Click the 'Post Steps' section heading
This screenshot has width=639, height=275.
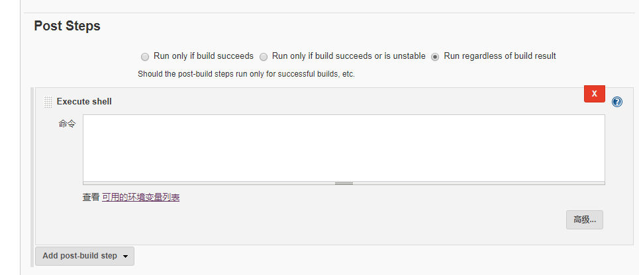coord(68,26)
